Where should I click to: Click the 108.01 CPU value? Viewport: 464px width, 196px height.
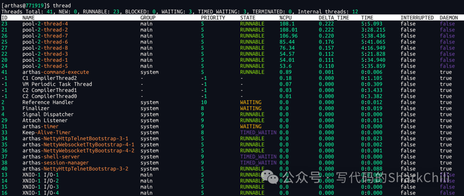tap(289, 30)
